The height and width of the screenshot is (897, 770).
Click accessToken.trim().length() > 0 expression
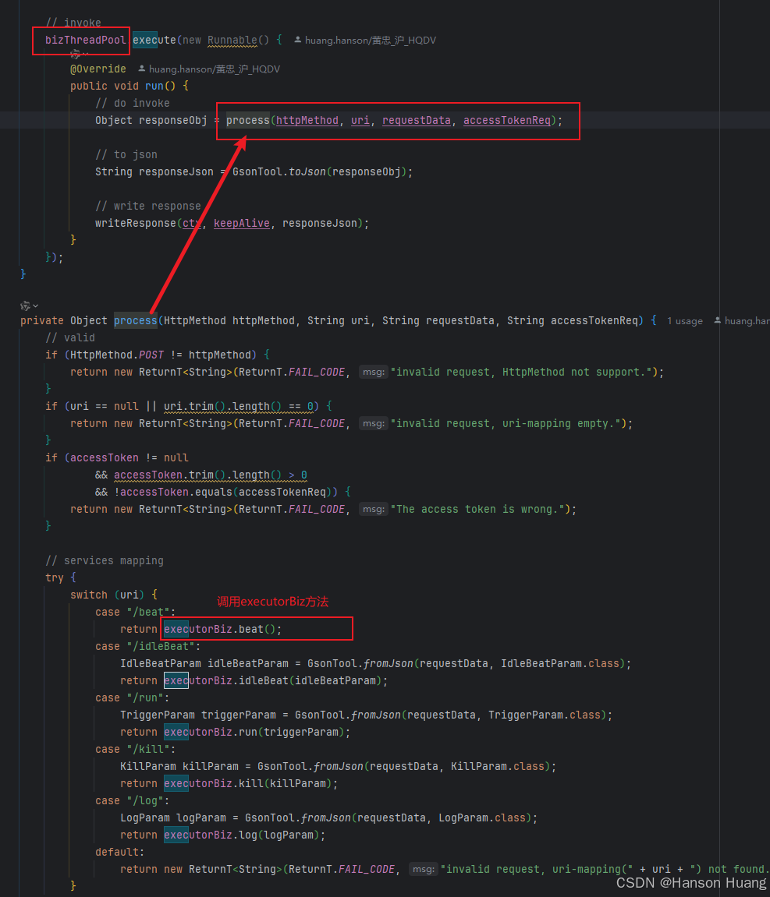(210, 475)
